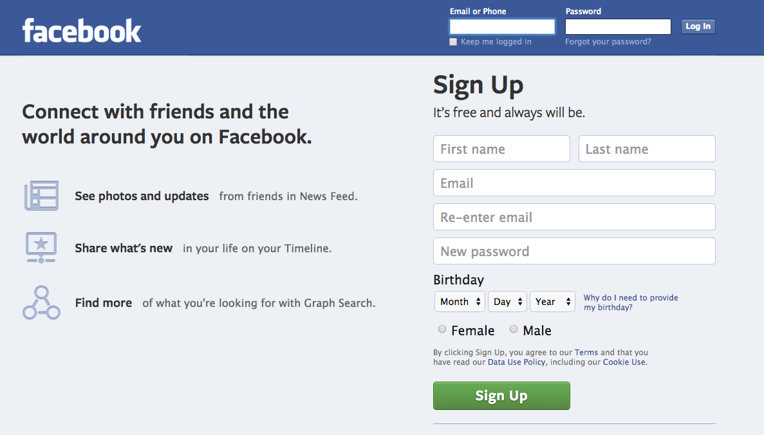This screenshot has width=764, height=435.
Task: Click the Timeline star icon
Action: (x=41, y=247)
